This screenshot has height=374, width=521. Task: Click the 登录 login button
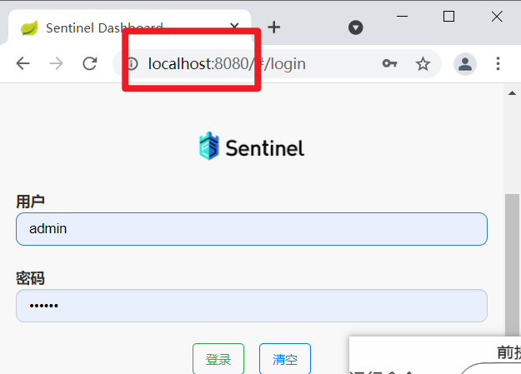pos(218,359)
